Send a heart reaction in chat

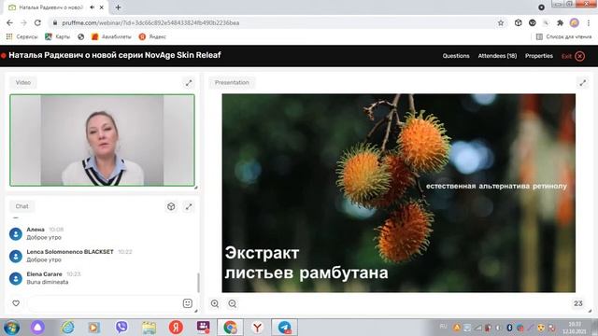[x=16, y=303]
